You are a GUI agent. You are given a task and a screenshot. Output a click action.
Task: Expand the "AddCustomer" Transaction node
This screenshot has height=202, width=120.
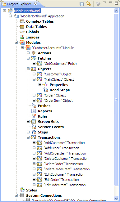pyautogui.click(x=34, y=143)
